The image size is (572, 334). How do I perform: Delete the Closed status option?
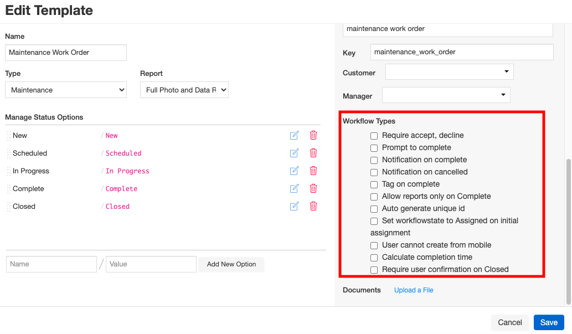[313, 206]
